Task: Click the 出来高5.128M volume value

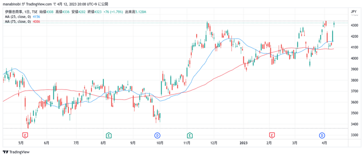Action: (x=136, y=12)
